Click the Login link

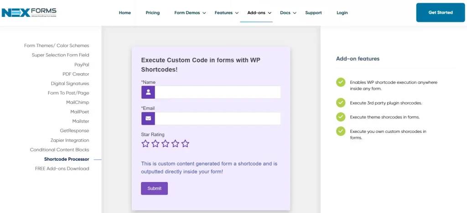[x=342, y=13]
